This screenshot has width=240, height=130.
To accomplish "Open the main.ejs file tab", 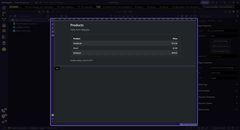I will point(164,7).
